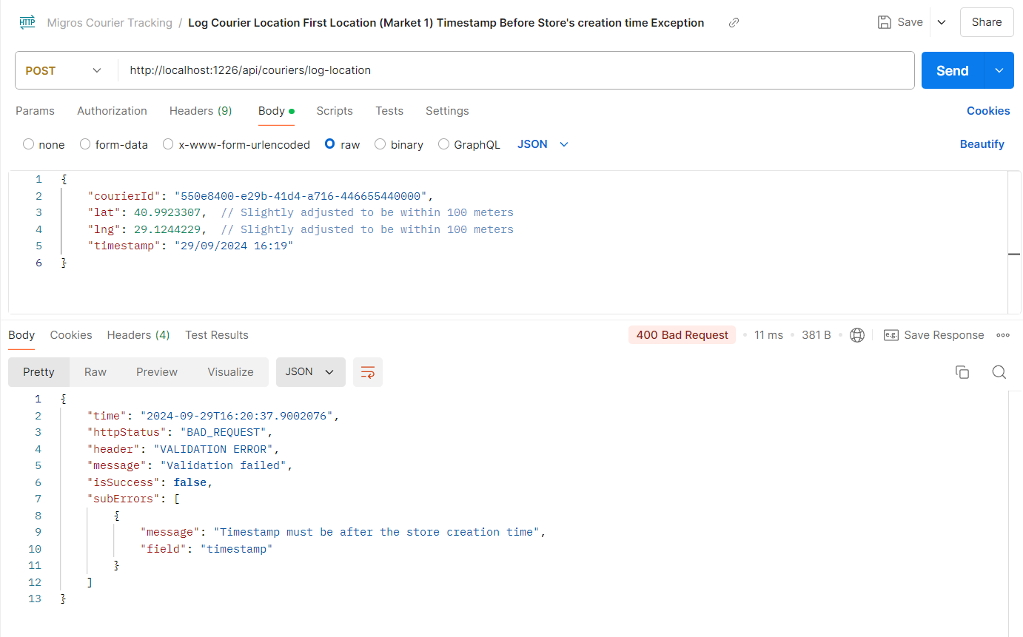Switch response view to Visualize

tap(230, 372)
